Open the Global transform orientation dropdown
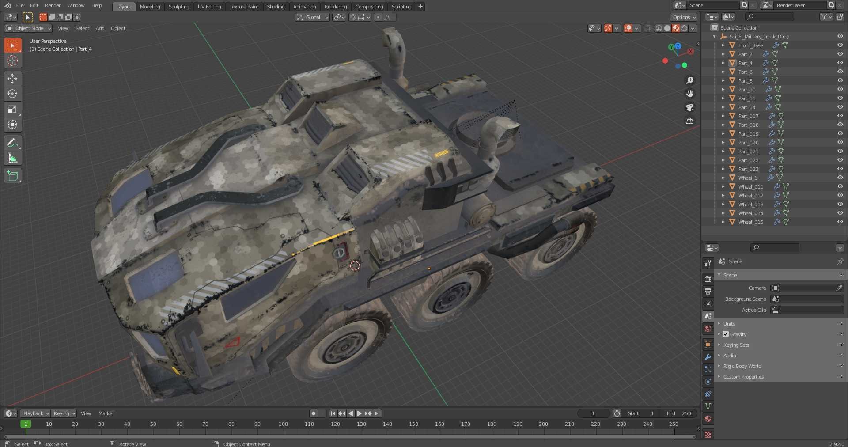Viewport: 848px width, 447px height. 312,17
